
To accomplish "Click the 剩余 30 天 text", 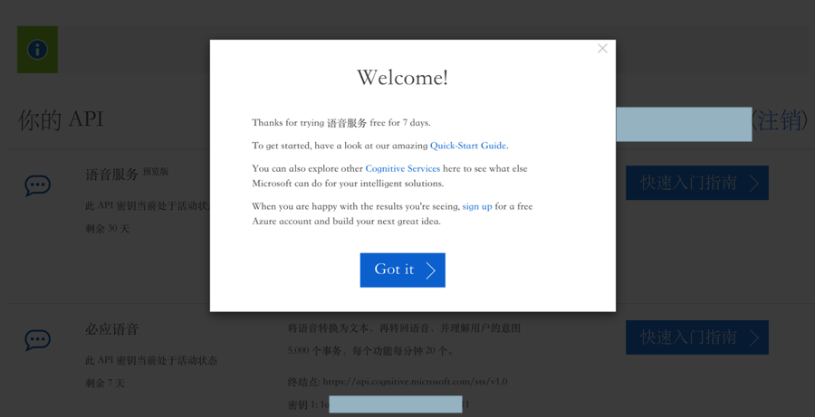I will tap(107, 229).
